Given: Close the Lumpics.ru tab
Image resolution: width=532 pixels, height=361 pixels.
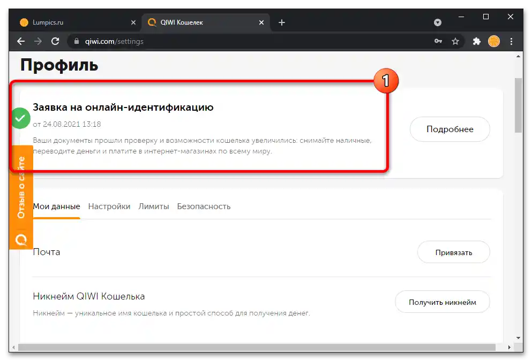Looking at the screenshot, I should 133,22.
